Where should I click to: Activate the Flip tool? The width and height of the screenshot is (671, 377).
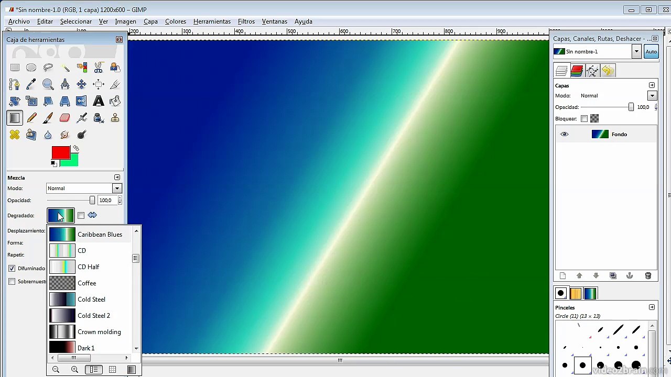(x=82, y=101)
